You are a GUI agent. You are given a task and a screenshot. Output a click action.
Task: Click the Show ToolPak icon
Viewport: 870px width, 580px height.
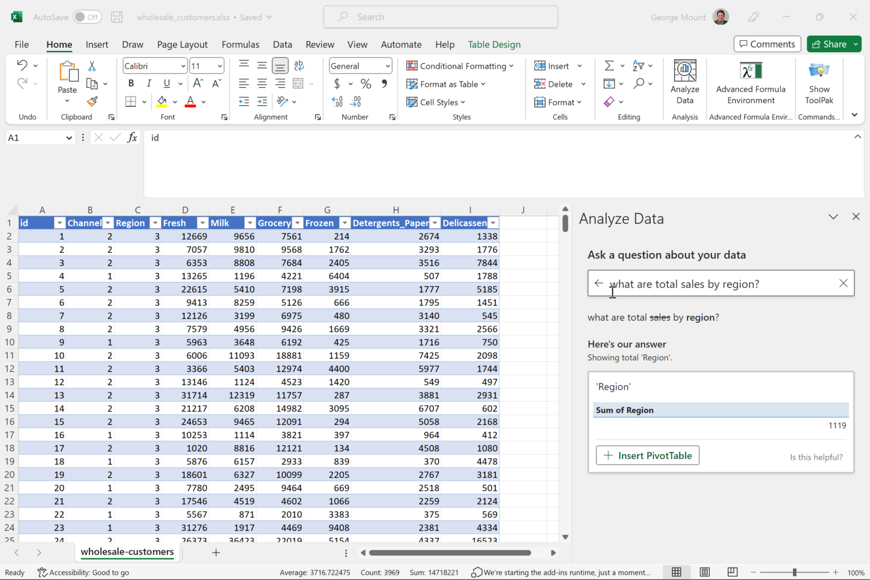point(819,71)
